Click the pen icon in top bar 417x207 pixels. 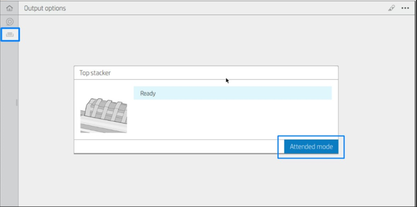[391, 8]
